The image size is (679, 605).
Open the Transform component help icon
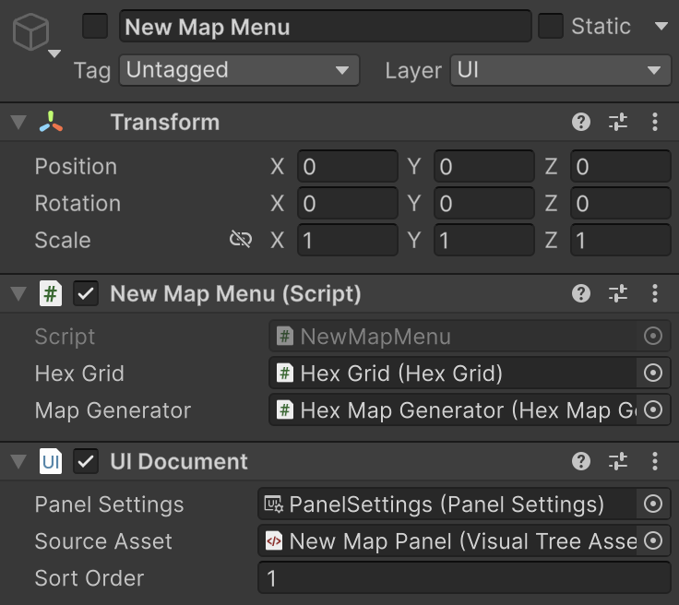click(x=581, y=122)
